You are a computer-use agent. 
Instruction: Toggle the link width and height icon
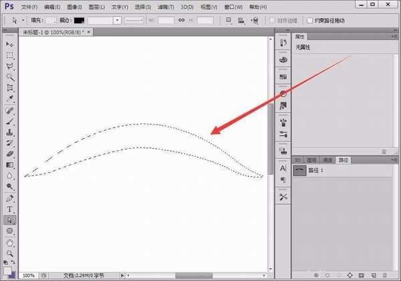pos(182,21)
